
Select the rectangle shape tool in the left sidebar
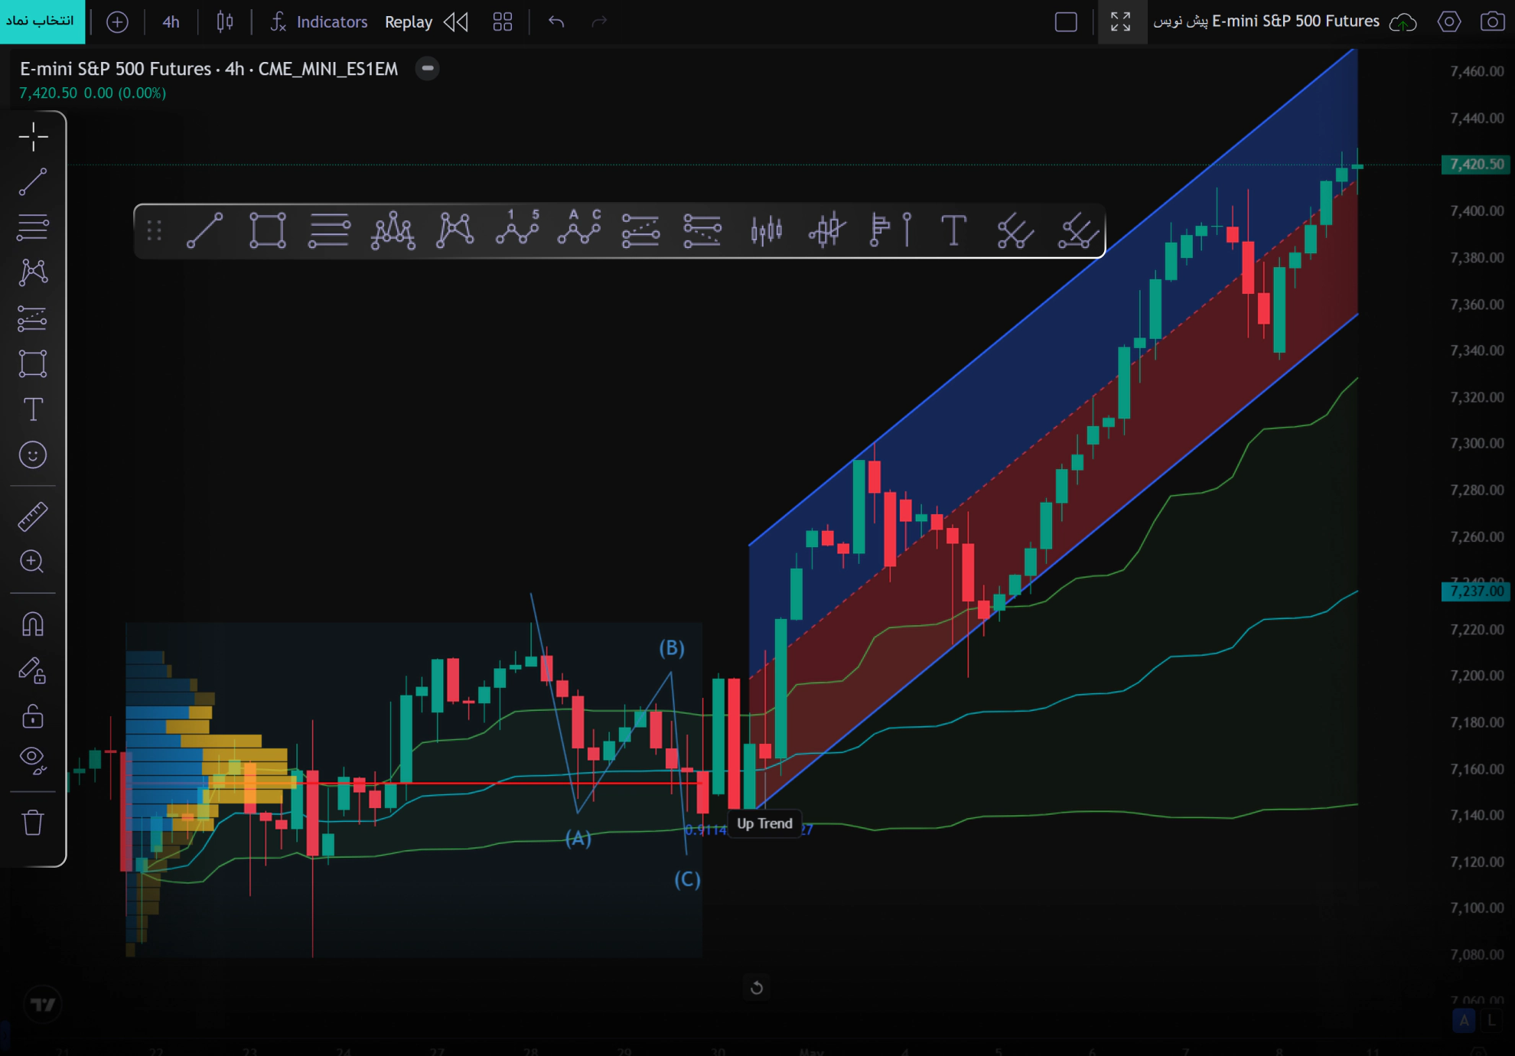tap(33, 363)
